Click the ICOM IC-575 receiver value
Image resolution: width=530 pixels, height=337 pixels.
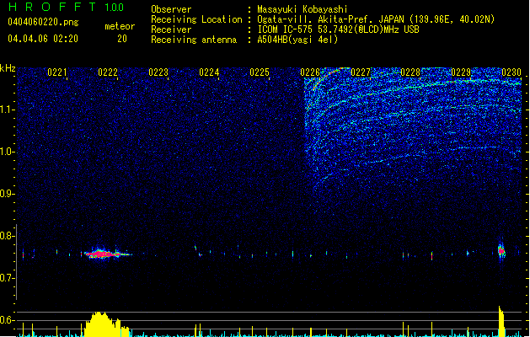pyautogui.click(x=338, y=29)
